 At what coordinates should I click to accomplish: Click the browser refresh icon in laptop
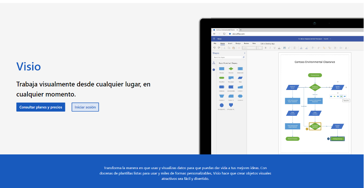(x=224, y=34)
